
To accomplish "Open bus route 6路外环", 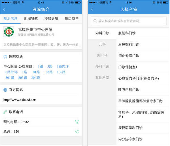I will 12,72.
